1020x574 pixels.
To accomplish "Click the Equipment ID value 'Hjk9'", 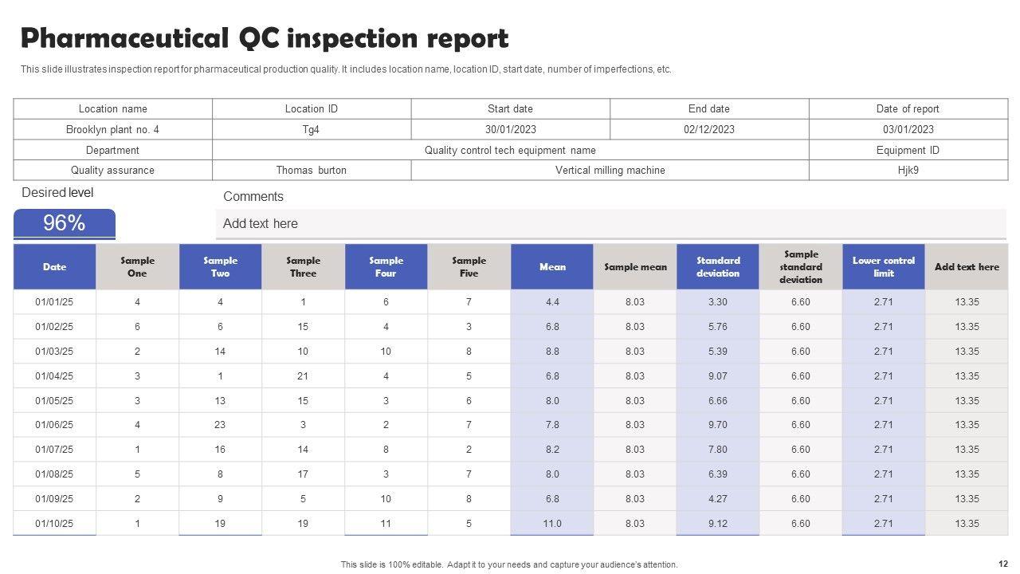I will coord(908,170).
